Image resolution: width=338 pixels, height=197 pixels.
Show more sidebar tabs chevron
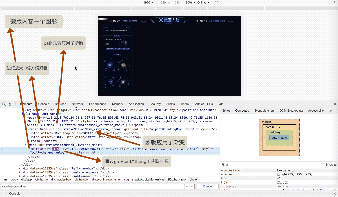click(x=330, y=111)
